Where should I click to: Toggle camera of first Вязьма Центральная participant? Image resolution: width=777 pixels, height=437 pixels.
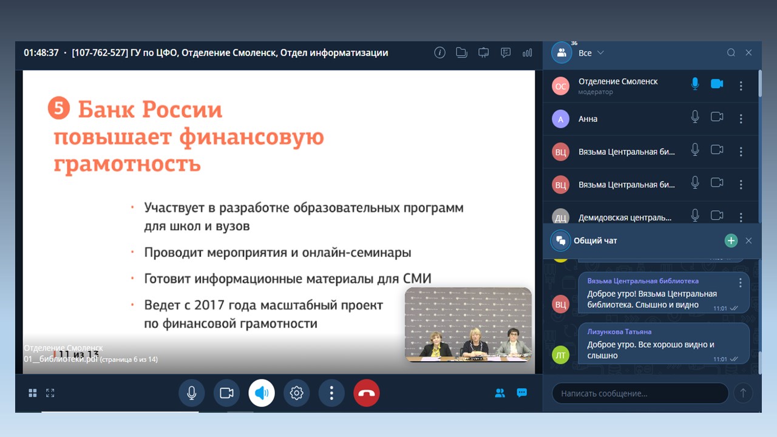click(717, 149)
